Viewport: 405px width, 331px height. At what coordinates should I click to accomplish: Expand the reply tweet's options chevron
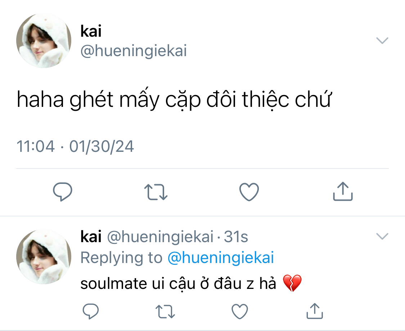point(382,236)
